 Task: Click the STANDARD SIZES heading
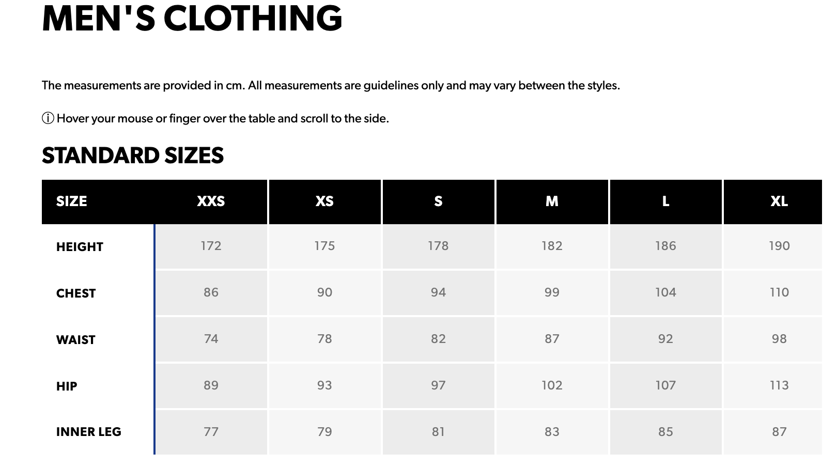click(133, 155)
